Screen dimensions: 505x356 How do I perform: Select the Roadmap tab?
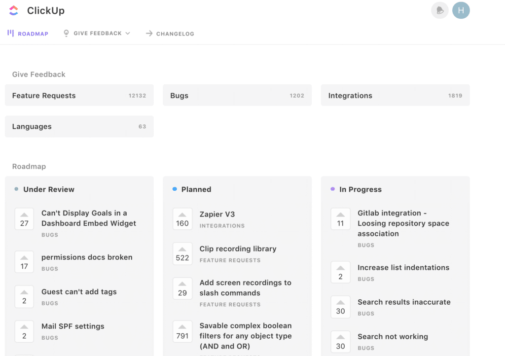point(28,34)
